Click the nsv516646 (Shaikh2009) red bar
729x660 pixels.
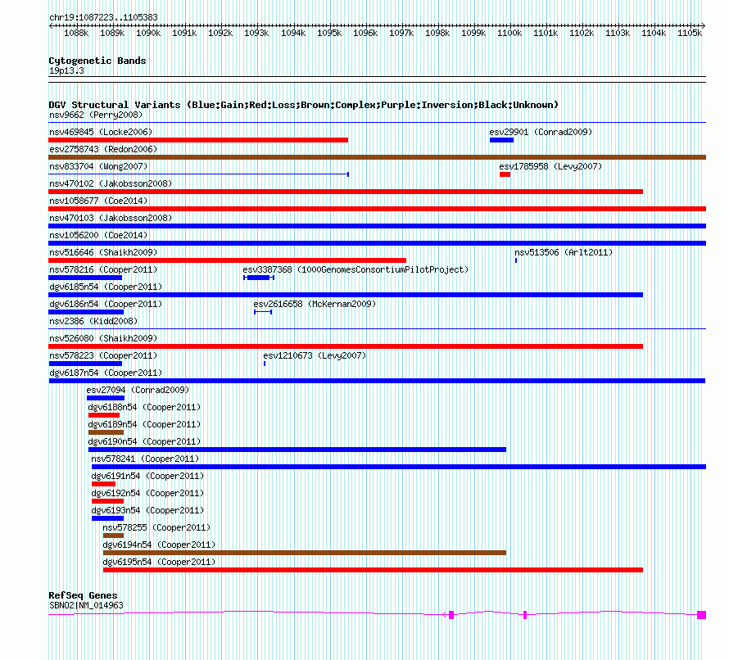pos(228,260)
